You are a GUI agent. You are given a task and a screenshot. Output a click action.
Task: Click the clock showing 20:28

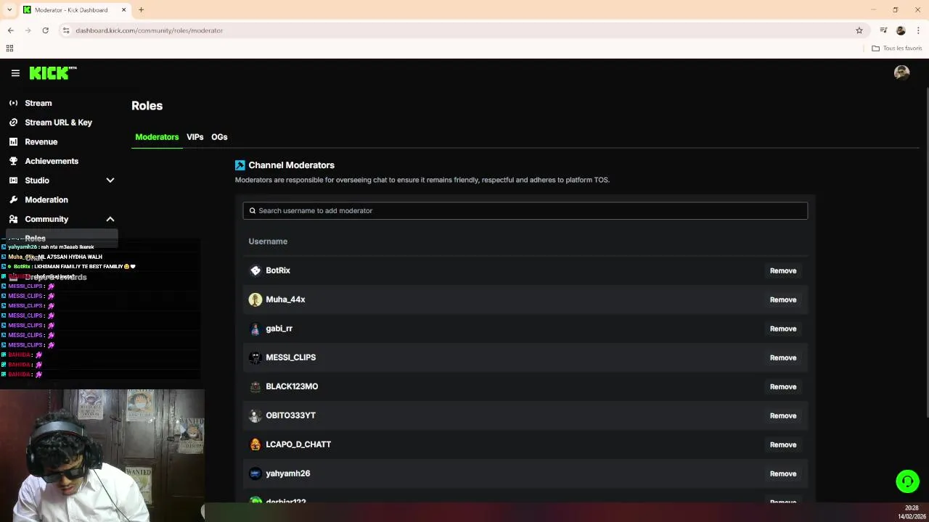912,508
